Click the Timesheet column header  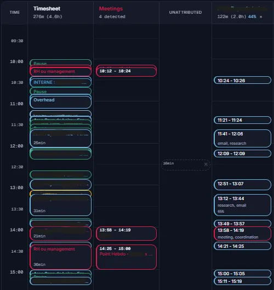pyautogui.click(x=47, y=9)
